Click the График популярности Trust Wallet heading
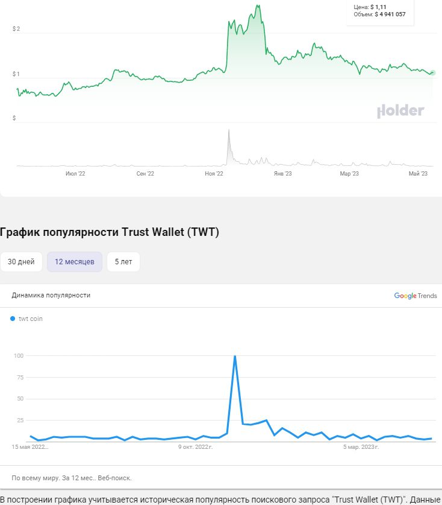Screen dimensions: 442x505 point(110,232)
